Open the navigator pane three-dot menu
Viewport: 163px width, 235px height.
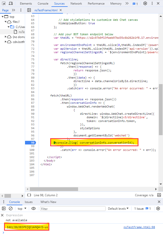[x=21, y=10]
